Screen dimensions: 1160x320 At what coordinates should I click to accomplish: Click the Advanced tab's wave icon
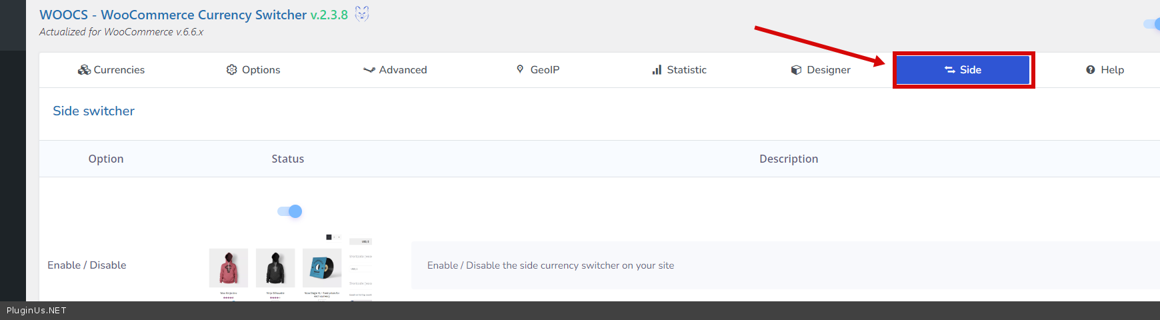(x=369, y=70)
